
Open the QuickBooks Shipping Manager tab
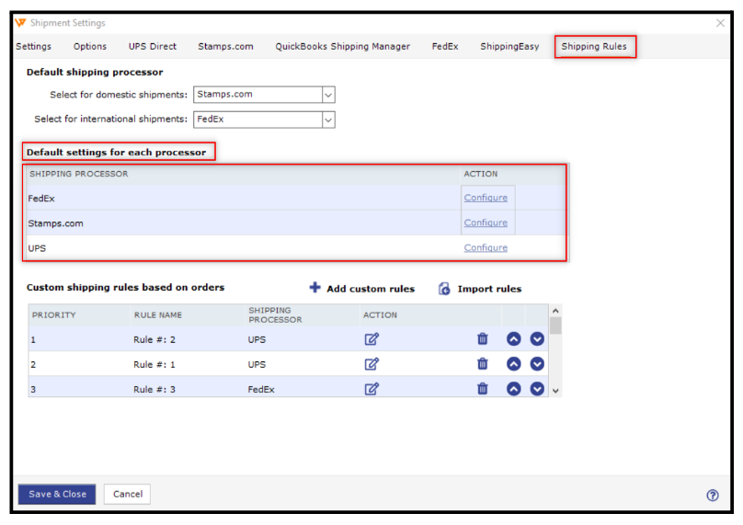point(342,47)
